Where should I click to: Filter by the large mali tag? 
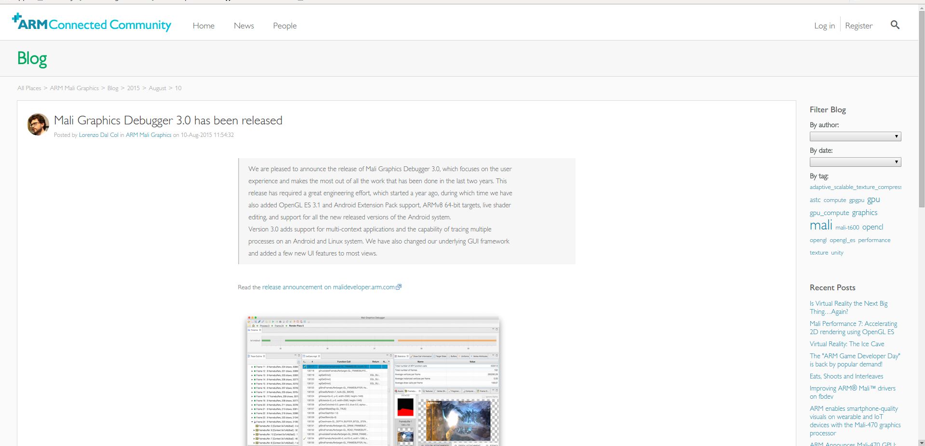(x=821, y=225)
